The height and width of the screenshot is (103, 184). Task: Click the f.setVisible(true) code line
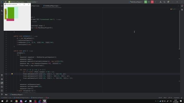[x=24, y=45]
